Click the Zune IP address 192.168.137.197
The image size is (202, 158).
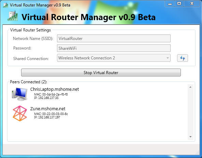(x=47, y=117)
